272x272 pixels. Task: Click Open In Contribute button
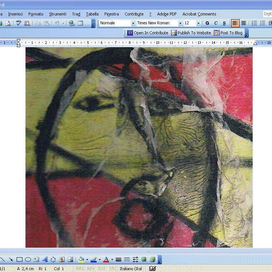(148, 33)
